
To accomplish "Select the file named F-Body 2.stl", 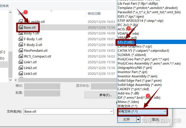I will 33,45.
